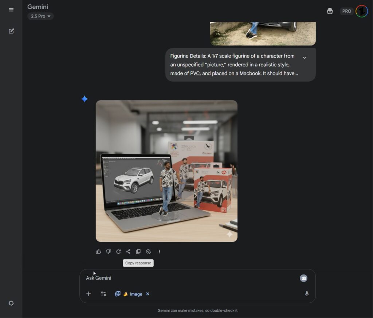Copy the response with the copy icon
The image size is (373, 318).
click(x=138, y=251)
